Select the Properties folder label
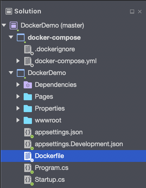 pos(50,109)
